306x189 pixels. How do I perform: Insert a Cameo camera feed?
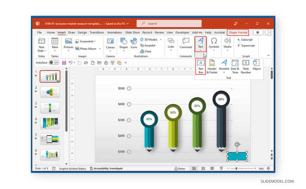[110, 45]
